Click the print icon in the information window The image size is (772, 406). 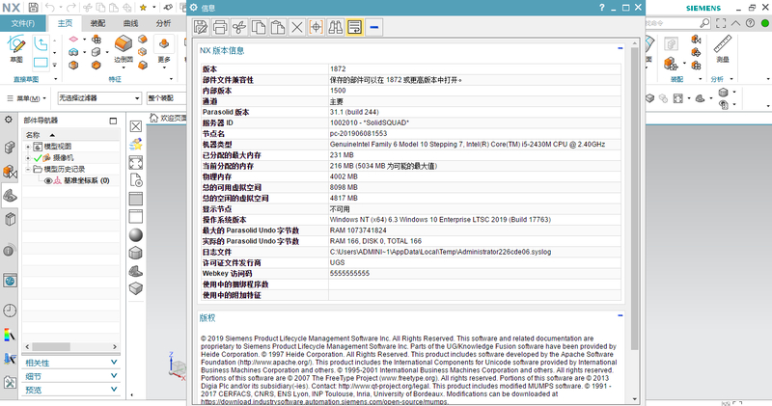pyautogui.click(x=220, y=26)
